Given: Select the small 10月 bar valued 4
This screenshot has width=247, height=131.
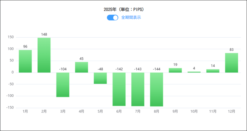Looking at the screenshot, I should coord(194,72).
